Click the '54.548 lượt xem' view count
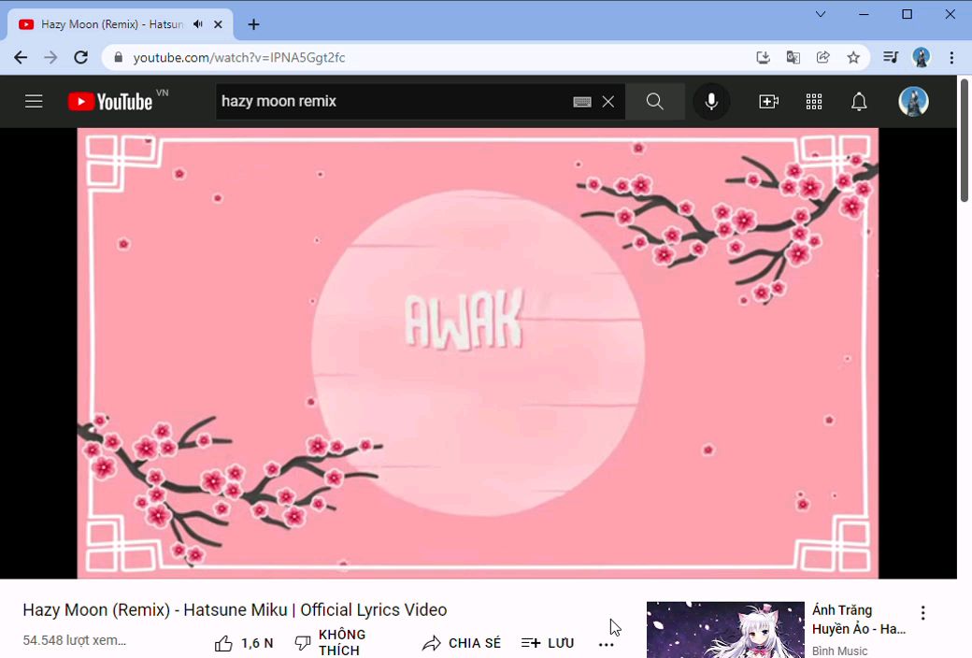Screen dimensions: 972x658 [x=75, y=640]
